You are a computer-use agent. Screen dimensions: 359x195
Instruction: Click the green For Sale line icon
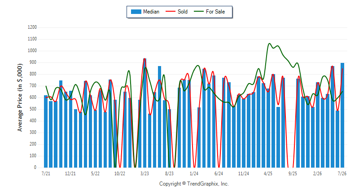tap(198, 11)
